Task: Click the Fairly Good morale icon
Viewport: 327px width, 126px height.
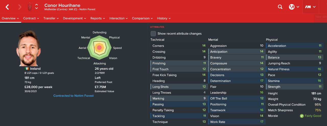Action: click(302, 116)
